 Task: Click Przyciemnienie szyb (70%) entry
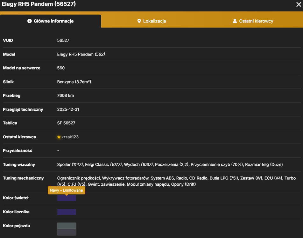click(217, 165)
